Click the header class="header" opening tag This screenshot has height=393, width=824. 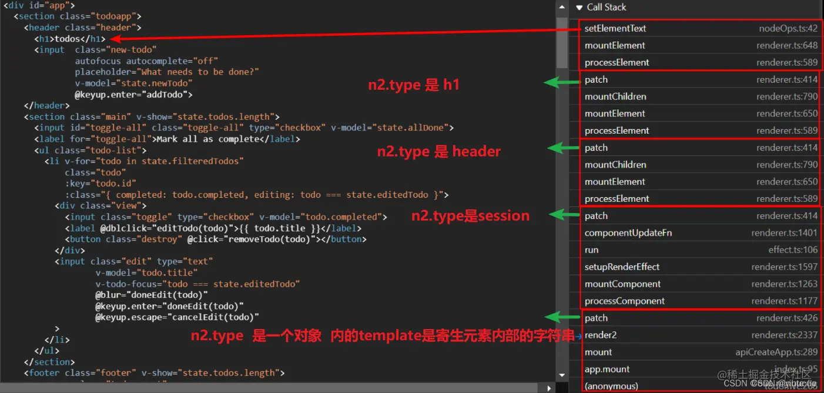pyautogui.click(x=83, y=28)
